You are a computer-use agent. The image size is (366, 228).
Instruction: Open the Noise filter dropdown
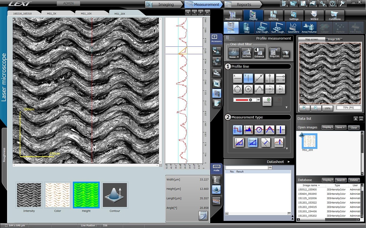coord(238,56)
